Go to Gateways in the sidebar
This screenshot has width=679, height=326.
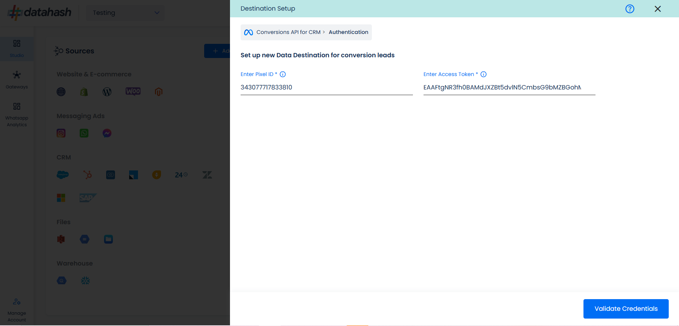click(x=17, y=80)
